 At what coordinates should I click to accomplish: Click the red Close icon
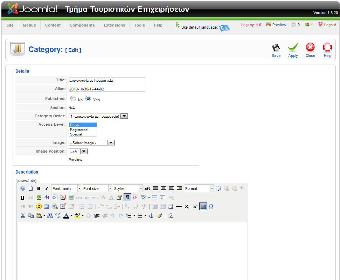(310, 47)
